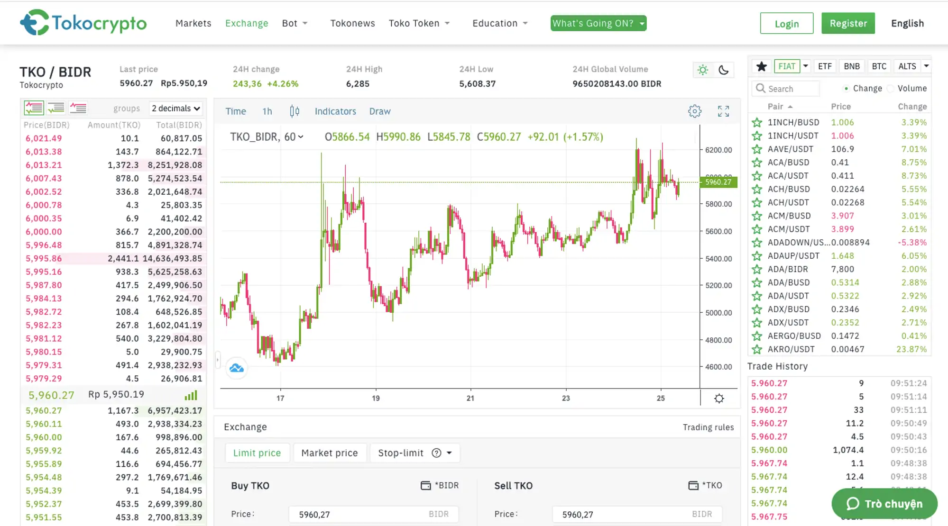The width and height of the screenshot is (948, 526).
Task: Sort pair list by Pair column
Action: click(x=780, y=107)
